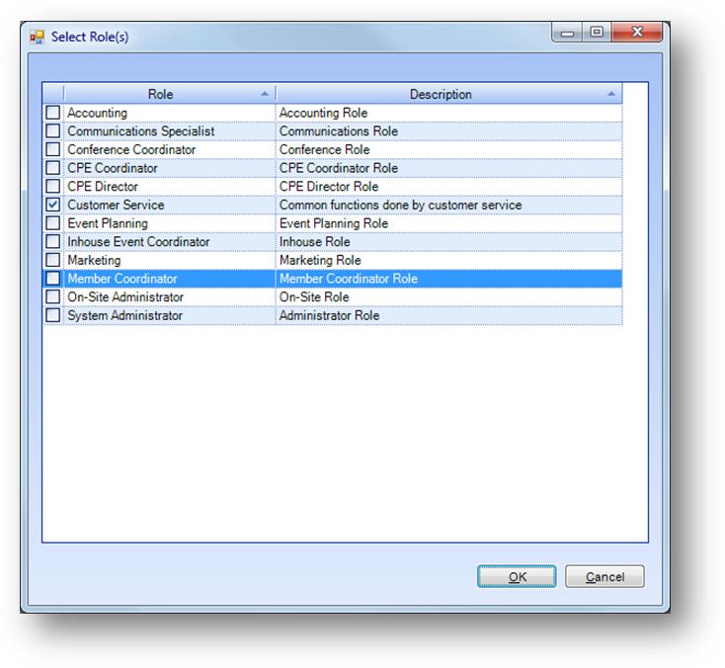Tick the Conference Coordinator checkbox
The image size is (725, 668).
pyautogui.click(x=52, y=149)
